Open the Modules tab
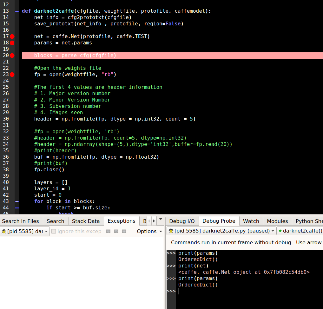The image size is (323, 309). pyautogui.click(x=277, y=221)
